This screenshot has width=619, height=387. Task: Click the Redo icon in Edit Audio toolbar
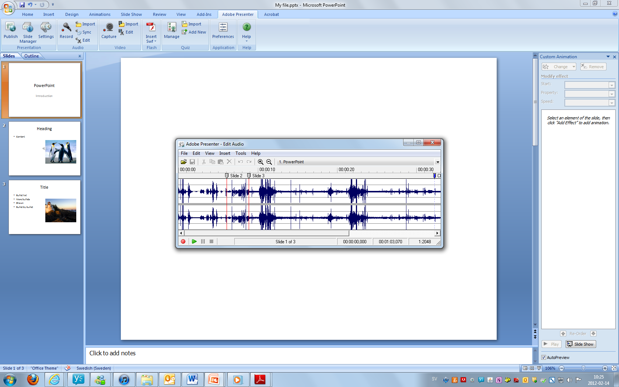click(x=249, y=162)
